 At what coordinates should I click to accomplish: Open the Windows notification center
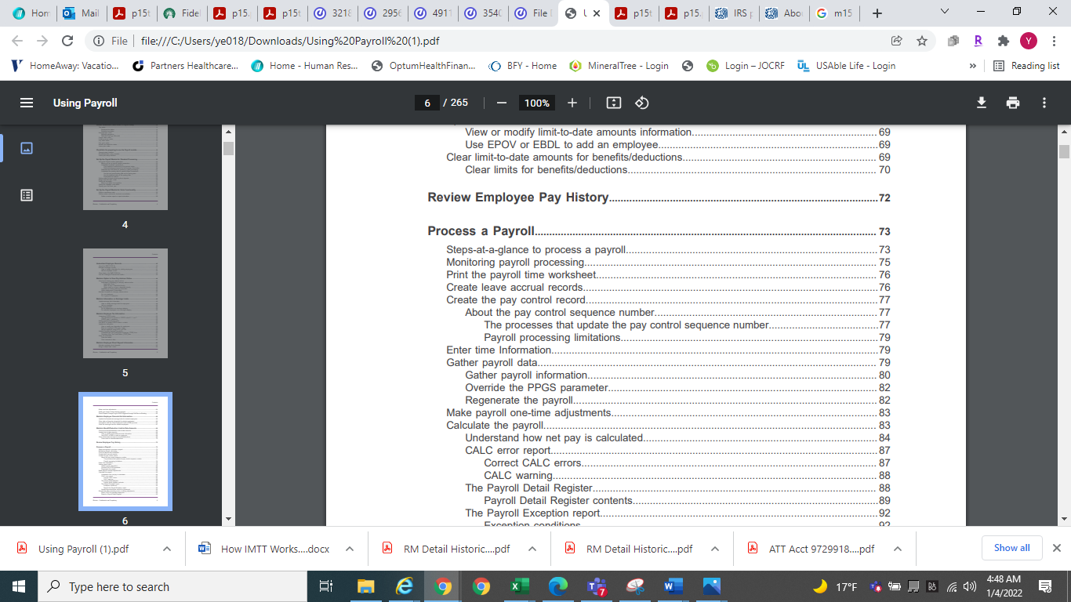click(x=1045, y=586)
